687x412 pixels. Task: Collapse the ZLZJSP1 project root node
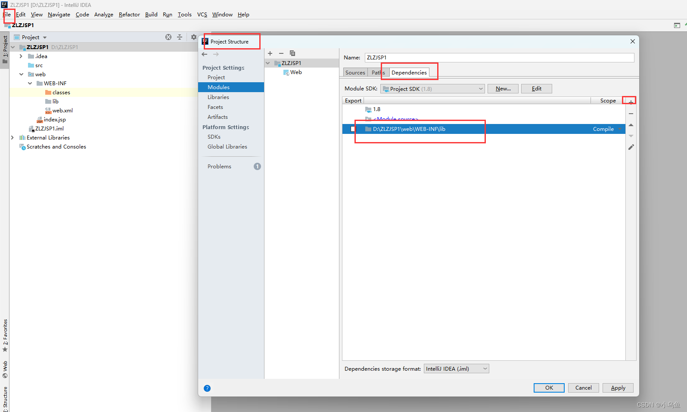[13, 47]
